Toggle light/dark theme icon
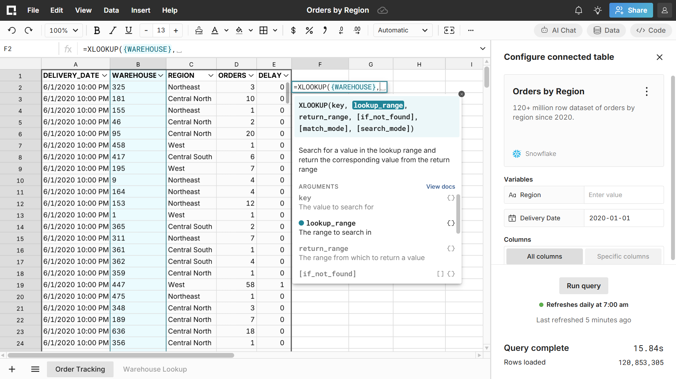The width and height of the screenshot is (676, 379). (x=597, y=10)
